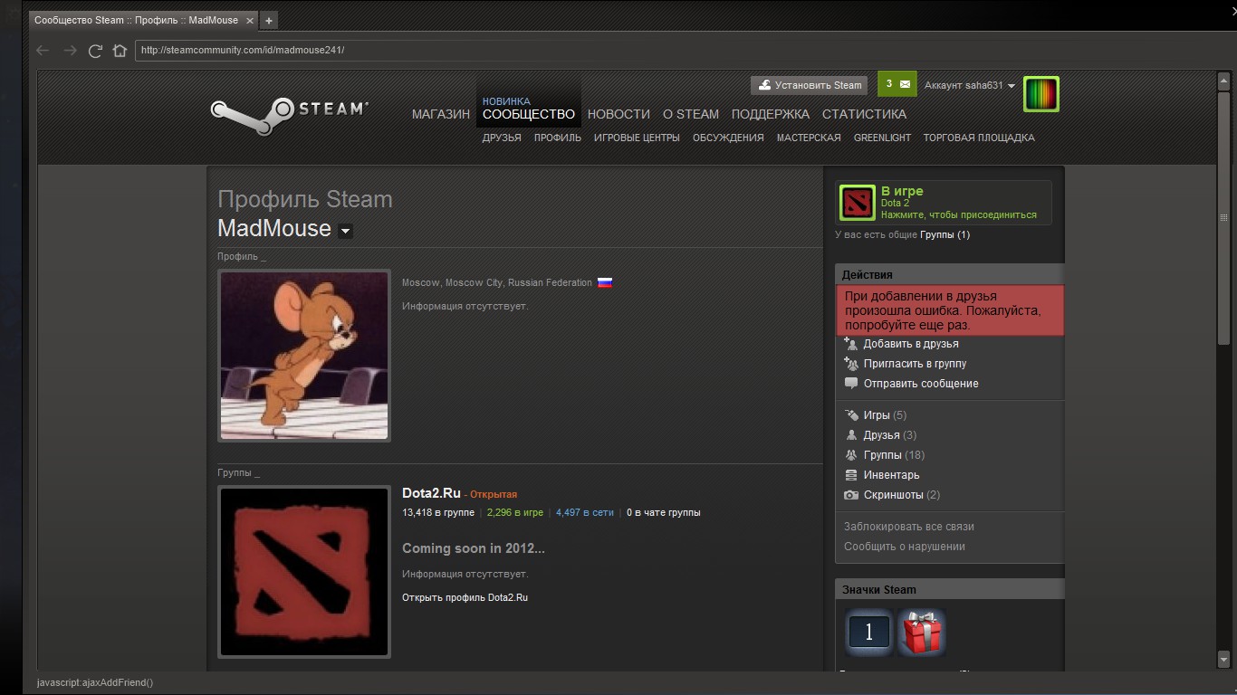
Task: Open the Группы (18) link
Action: pyautogui.click(x=894, y=455)
